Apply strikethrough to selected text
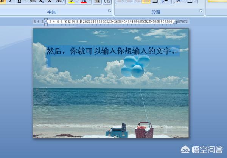Viewport: 227px width, 158px height. [x=32, y=1]
